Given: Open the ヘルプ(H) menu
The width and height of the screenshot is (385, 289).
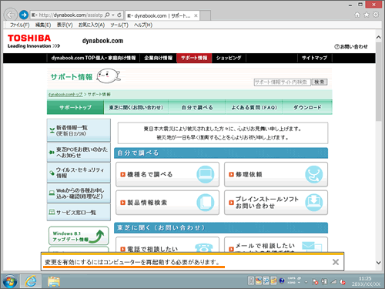Looking at the screenshot, I should [x=143, y=25].
